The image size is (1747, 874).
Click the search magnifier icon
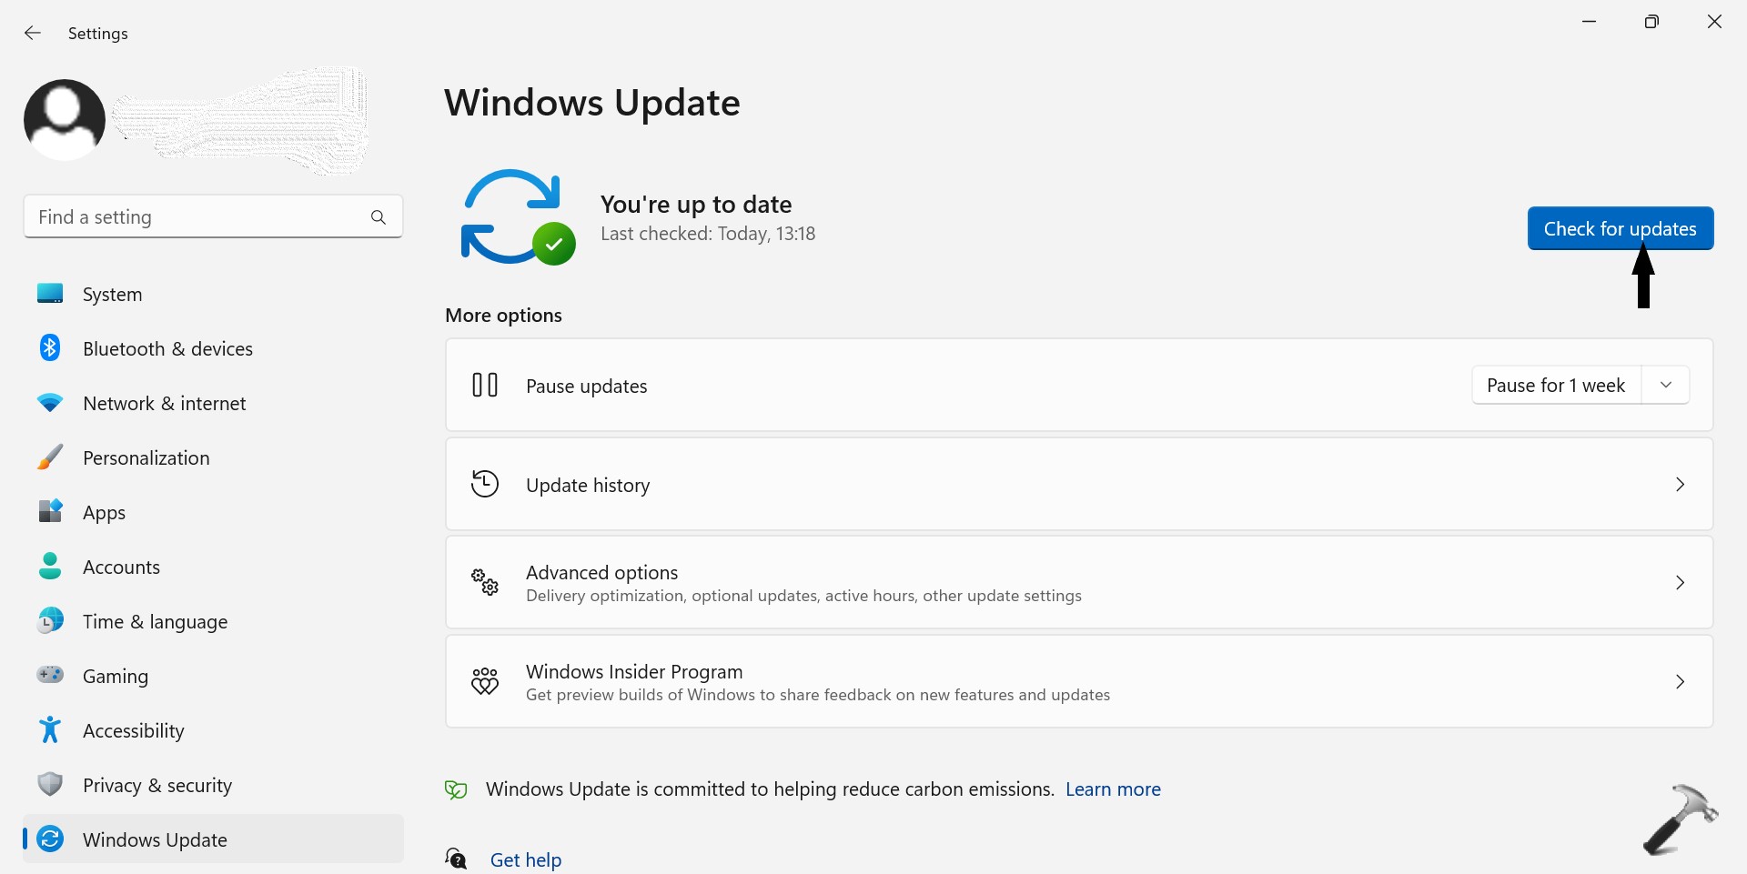click(379, 217)
